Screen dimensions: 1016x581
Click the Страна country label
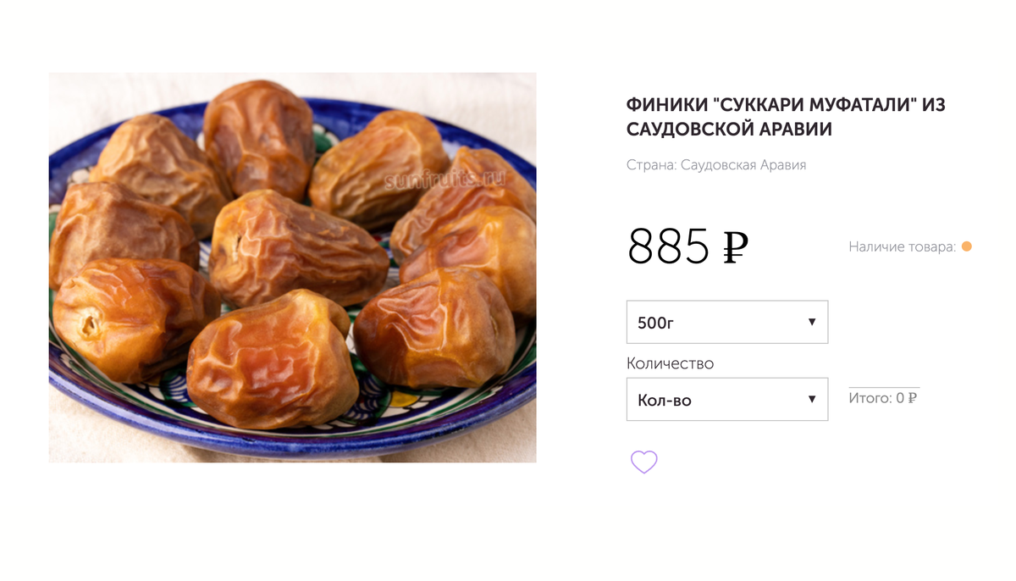click(x=651, y=165)
